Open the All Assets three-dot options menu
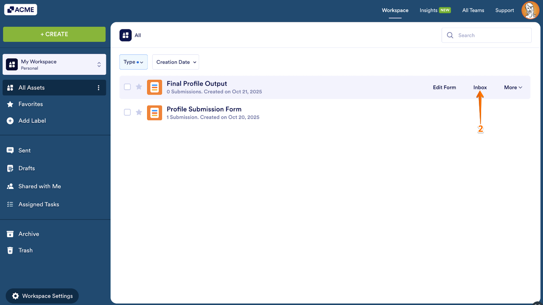The width and height of the screenshot is (543, 305). click(98, 87)
